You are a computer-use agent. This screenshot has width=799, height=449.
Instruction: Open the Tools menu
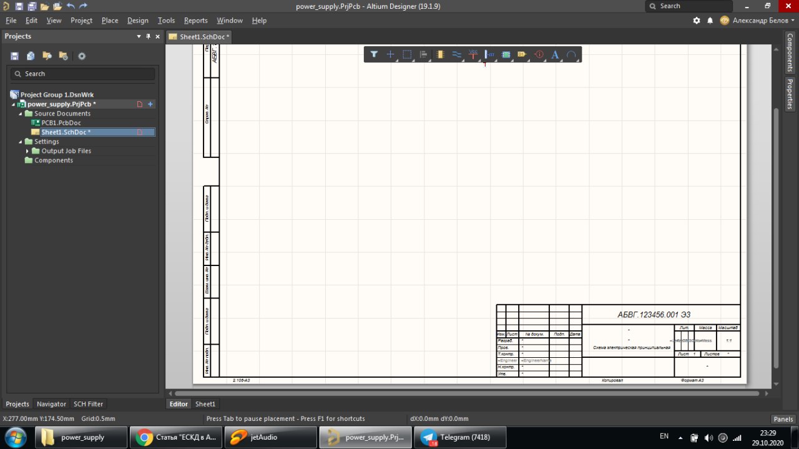(166, 20)
